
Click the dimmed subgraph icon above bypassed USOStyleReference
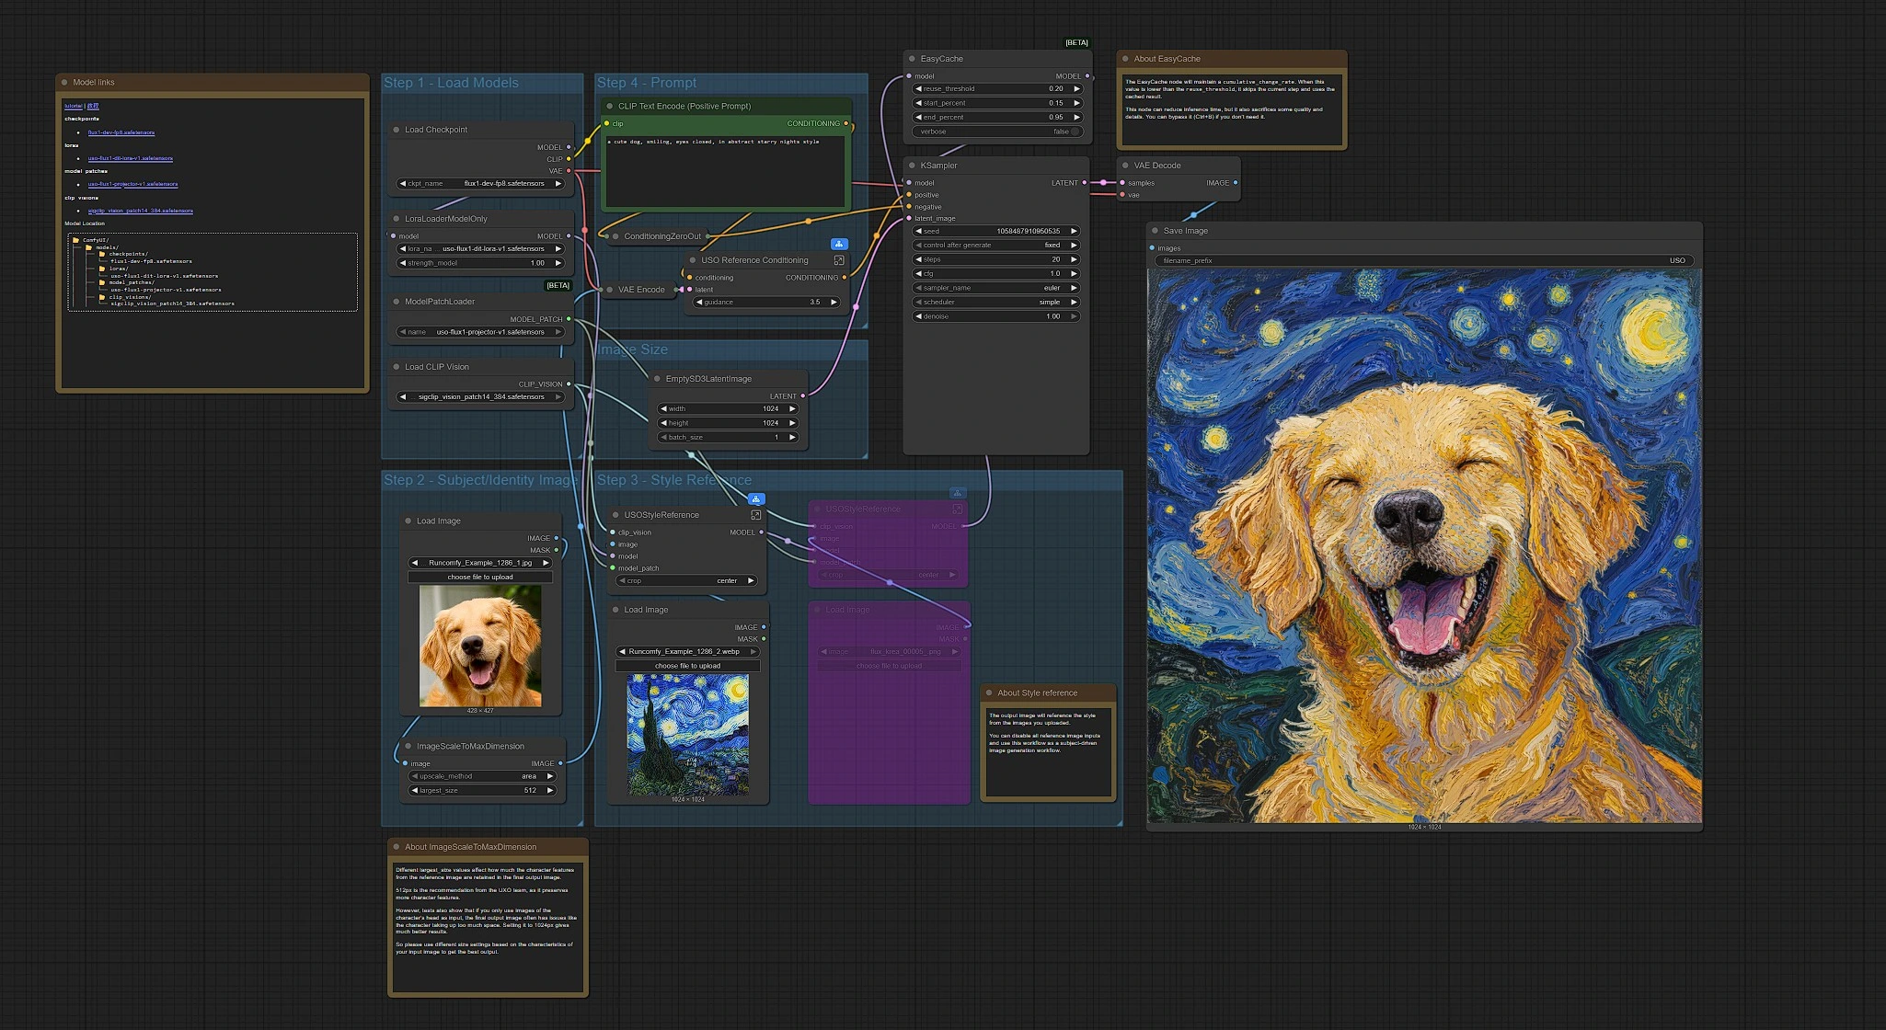click(x=958, y=493)
